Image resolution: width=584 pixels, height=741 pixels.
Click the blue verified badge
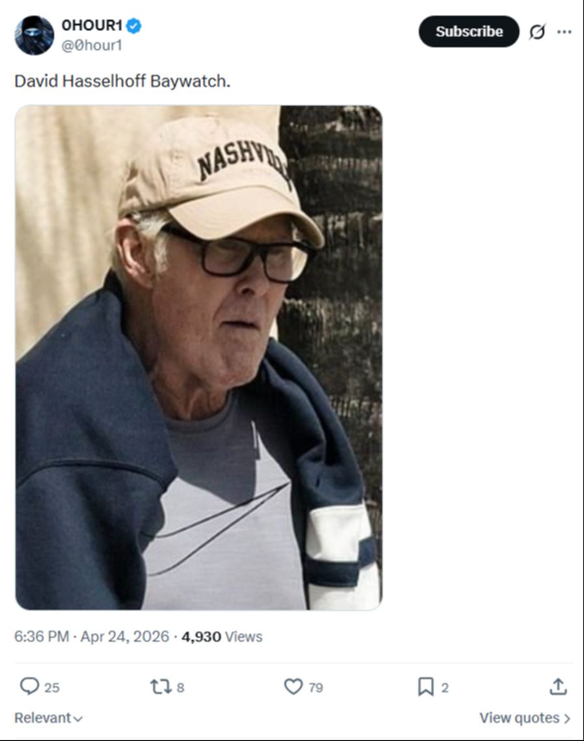point(134,25)
